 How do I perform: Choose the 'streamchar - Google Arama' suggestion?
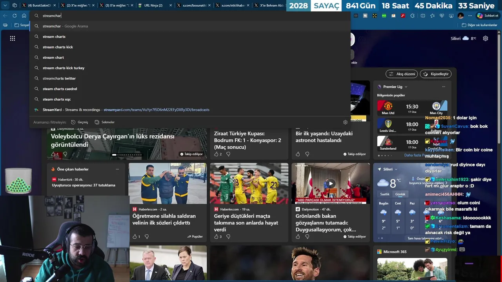[190, 26]
